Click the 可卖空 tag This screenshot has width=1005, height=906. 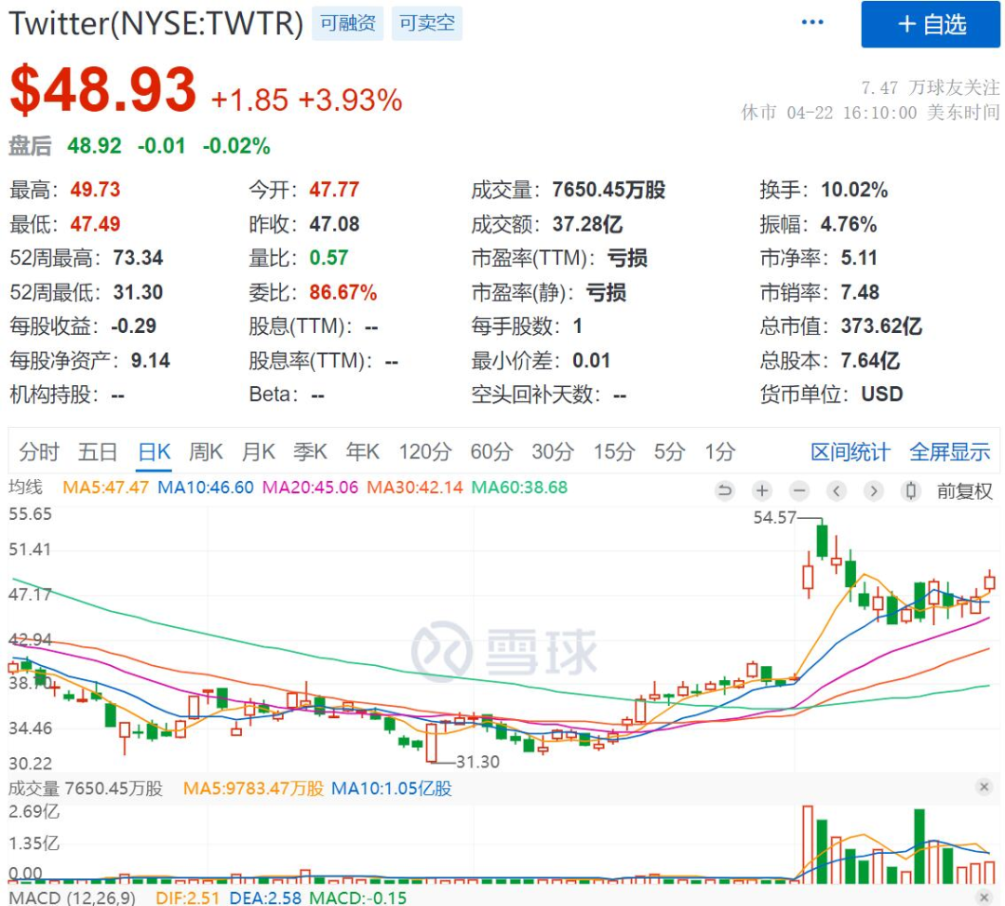427,23
